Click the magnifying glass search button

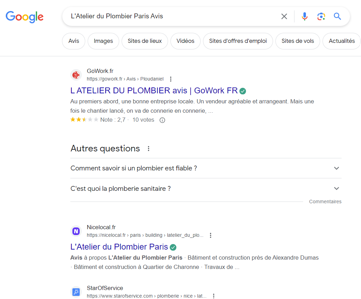point(337,16)
